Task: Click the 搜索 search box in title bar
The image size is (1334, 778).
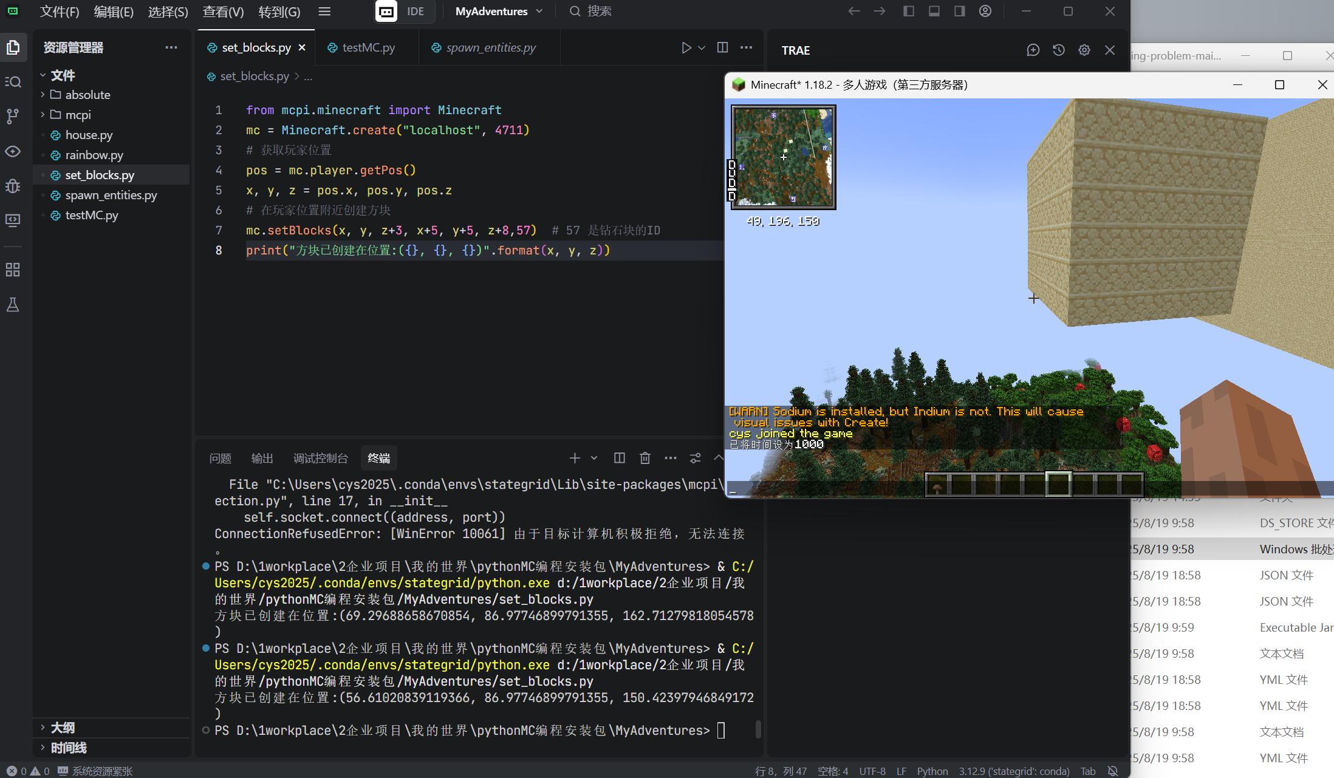Action: (590, 11)
